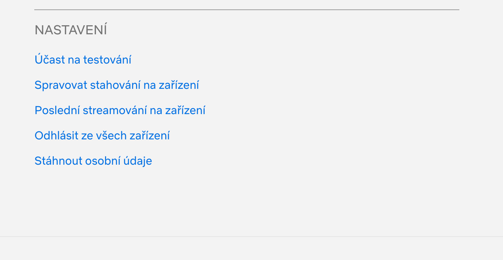This screenshot has width=503, height=260.
Task: Select Odhlásit ze všech zařízení
Action: [x=102, y=135]
